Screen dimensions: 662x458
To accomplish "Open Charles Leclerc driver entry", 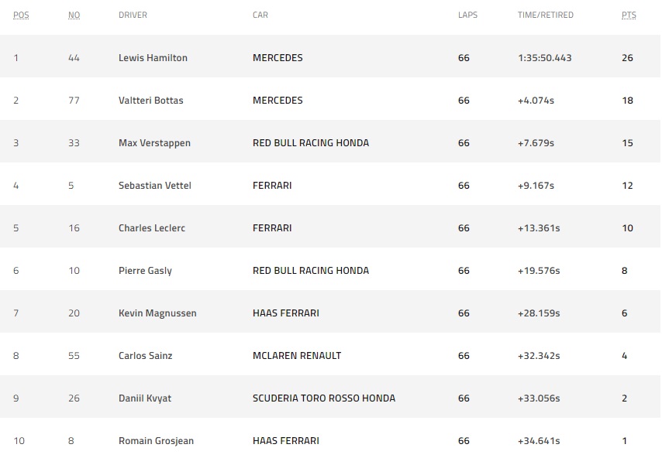I will point(152,228).
